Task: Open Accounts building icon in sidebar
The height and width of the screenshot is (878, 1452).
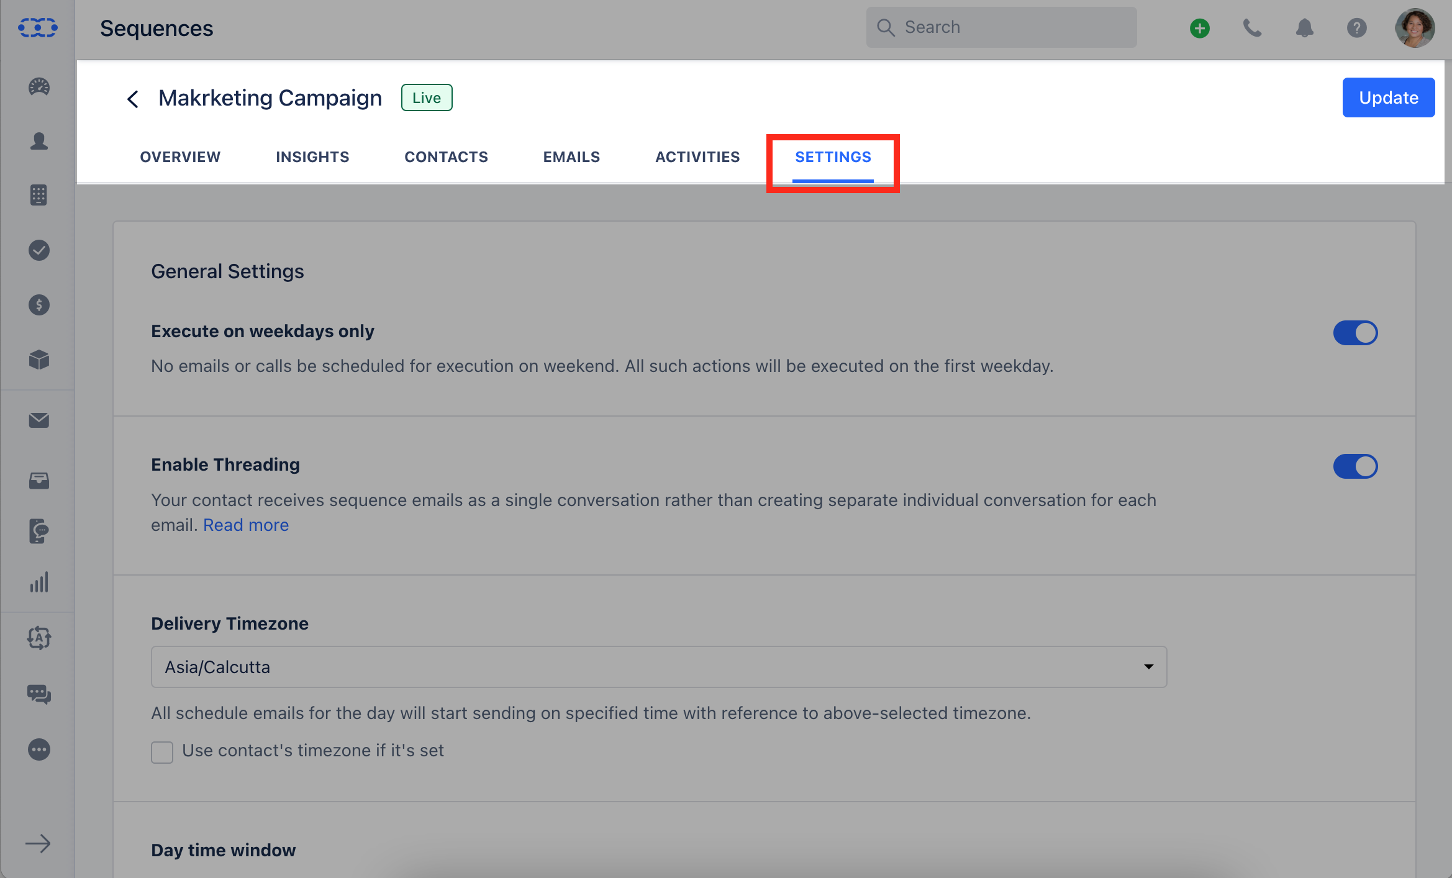Action: [39, 195]
